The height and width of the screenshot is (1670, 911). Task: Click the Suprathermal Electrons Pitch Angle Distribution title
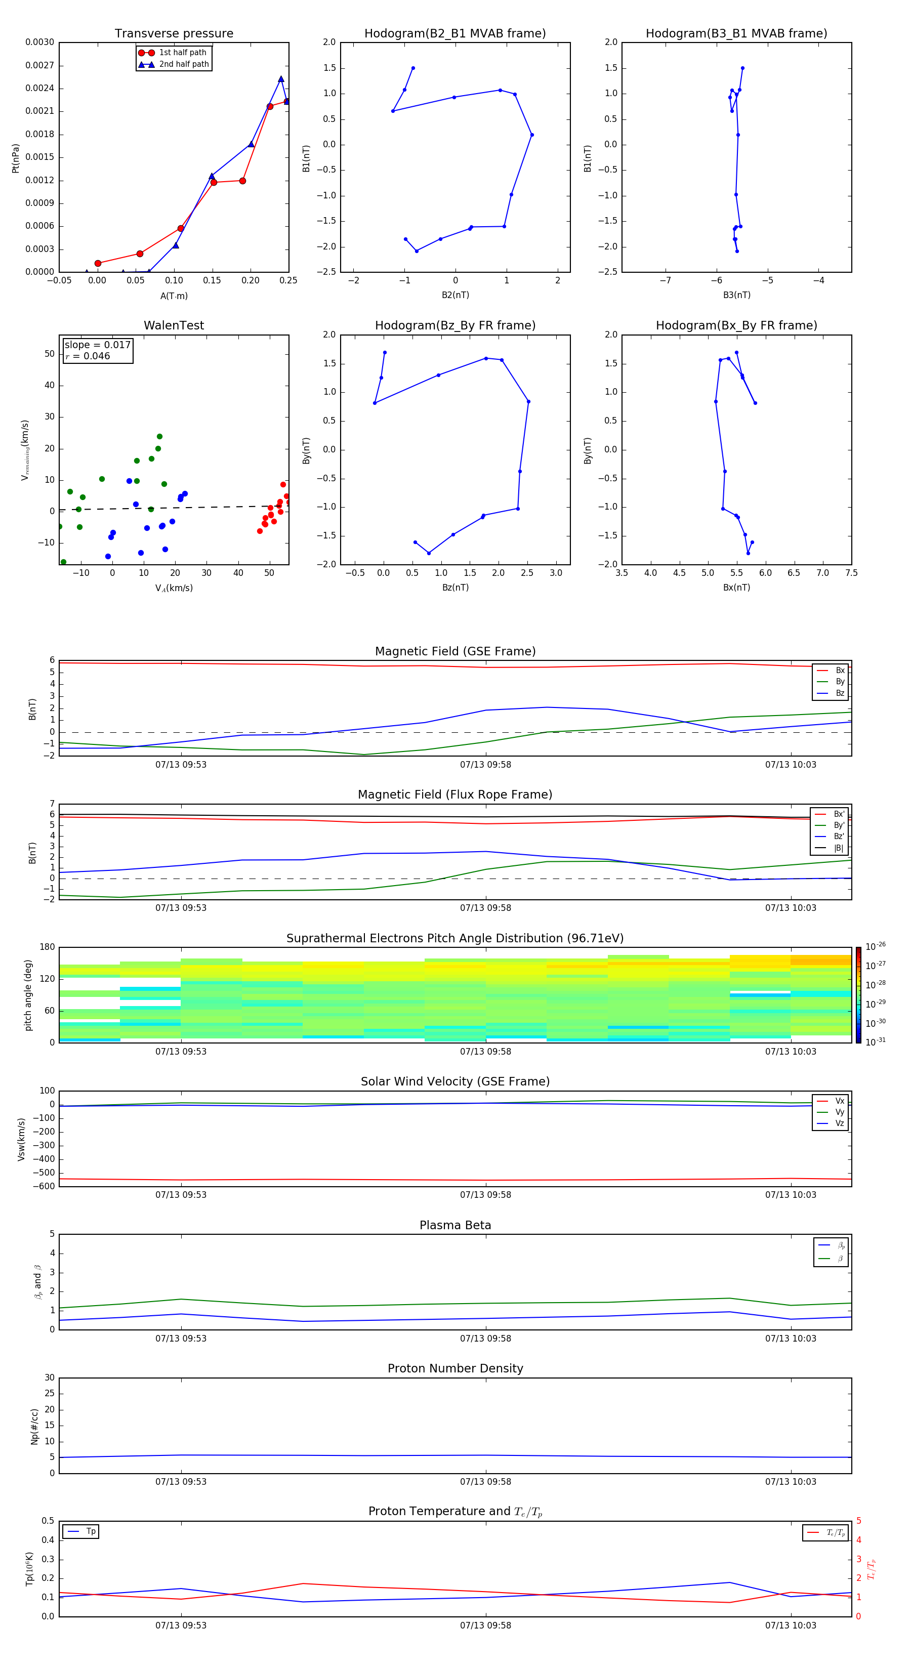pyautogui.click(x=455, y=939)
